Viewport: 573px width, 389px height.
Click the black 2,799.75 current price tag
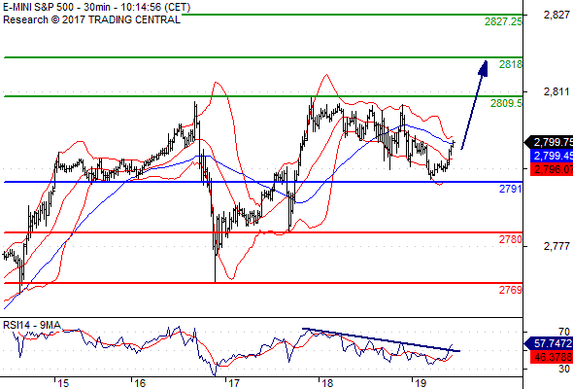[x=549, y=142]
